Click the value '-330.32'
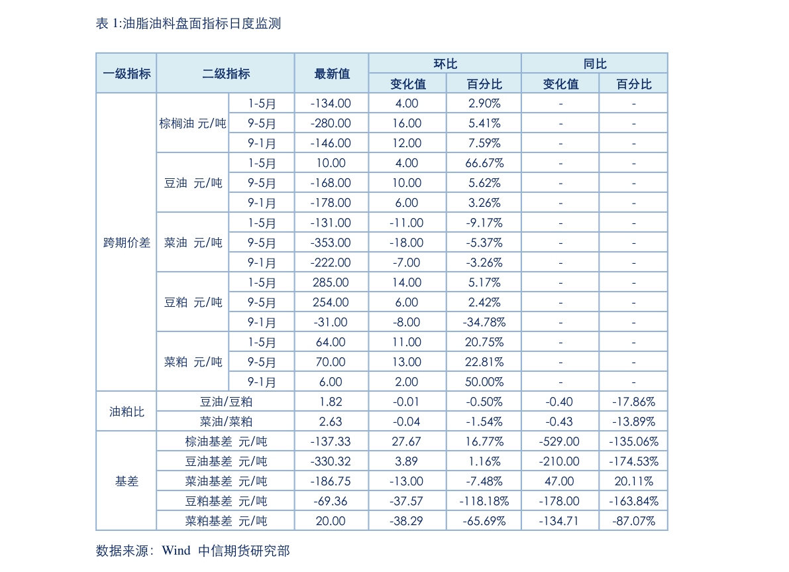Image resolution: width=789 pixels, height=572 pixels. (x=331, y=461)
